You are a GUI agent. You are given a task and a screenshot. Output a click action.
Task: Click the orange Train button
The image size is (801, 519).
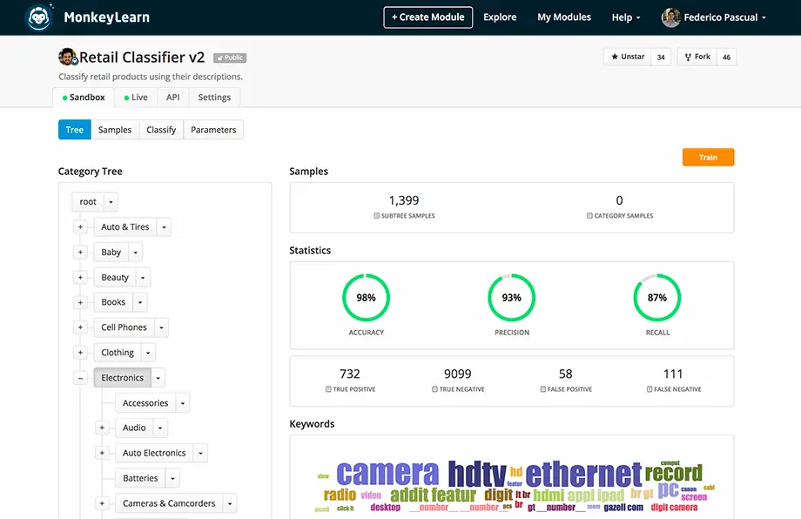coord(708,158)
